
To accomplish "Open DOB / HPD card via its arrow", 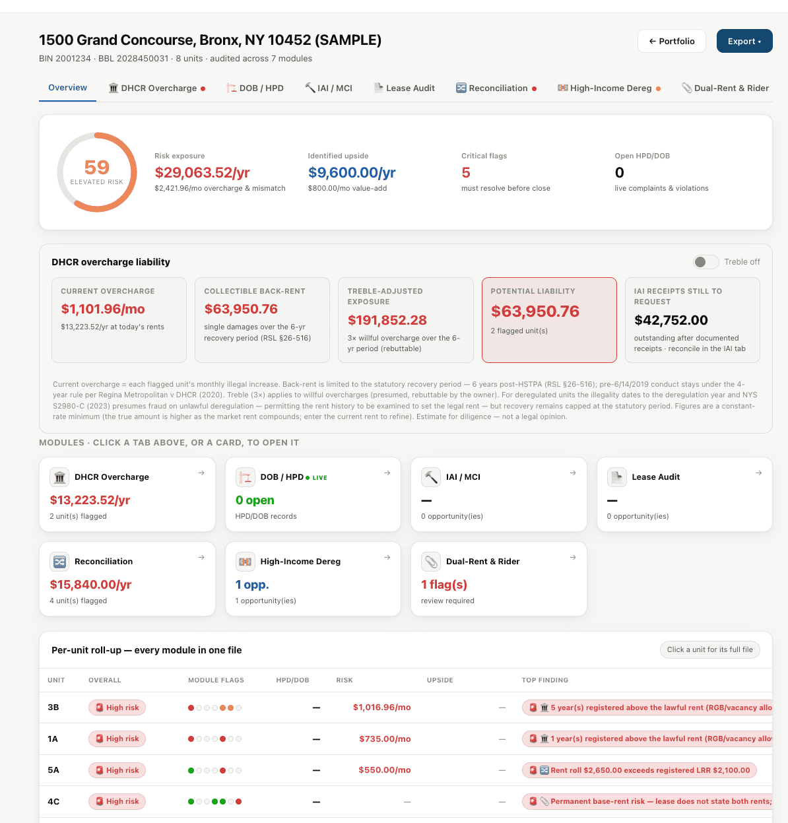I will pos(387,473).
